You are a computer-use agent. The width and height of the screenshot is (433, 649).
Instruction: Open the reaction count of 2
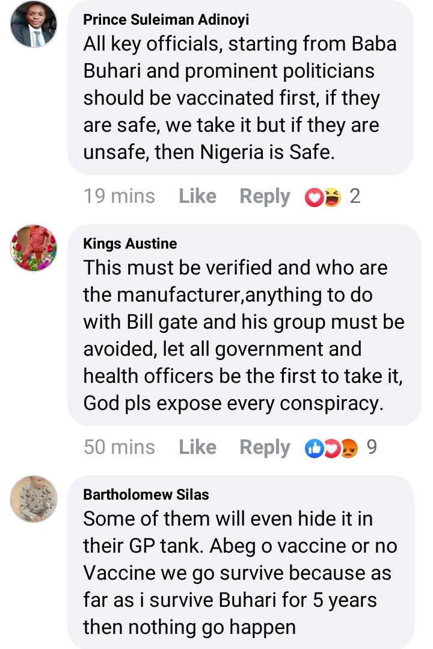355,196
